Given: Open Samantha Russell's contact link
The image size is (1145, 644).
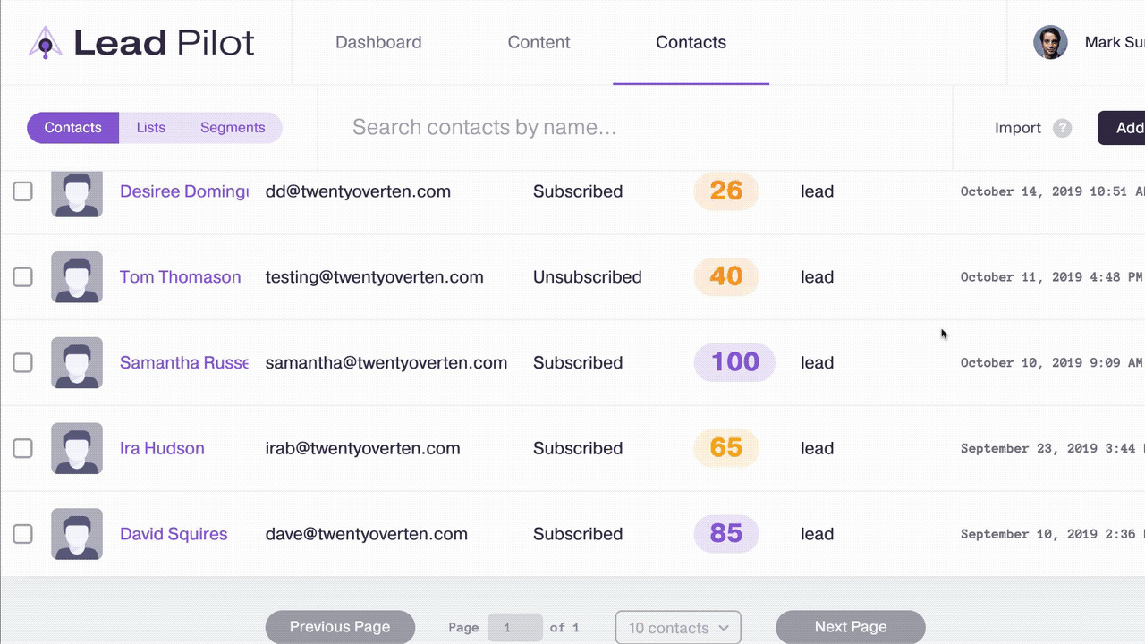Looking at the screenshot, I should 183,363.
